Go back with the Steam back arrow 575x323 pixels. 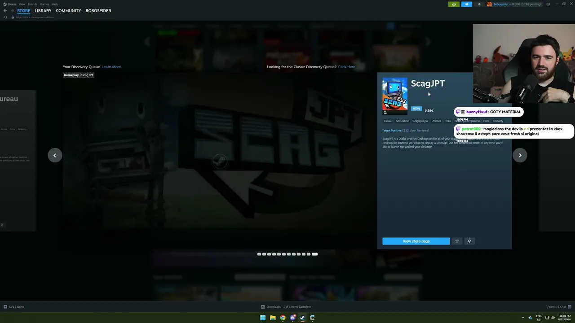[5, 11]
